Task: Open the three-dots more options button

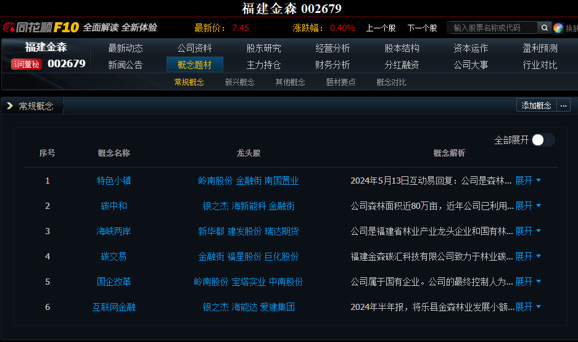Action: pyautogui.click(x=563, y=105)
